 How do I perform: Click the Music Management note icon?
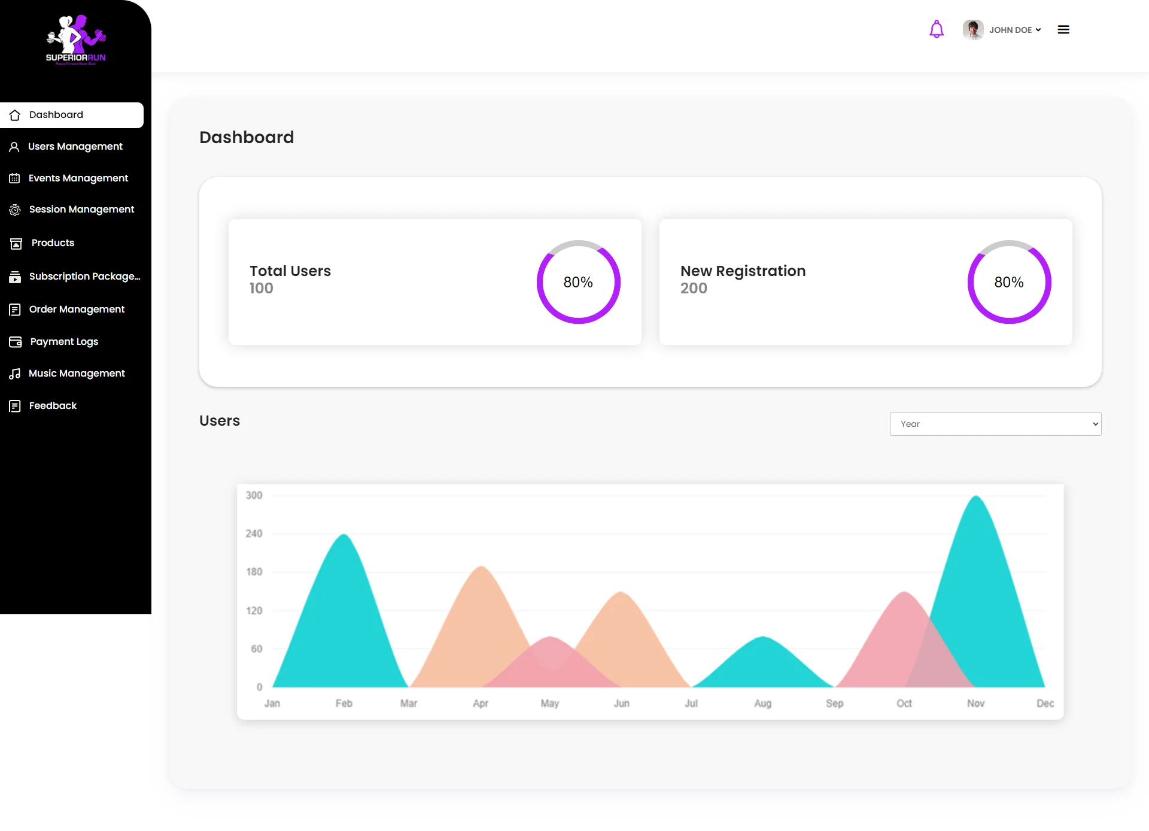tap(14, 374)
